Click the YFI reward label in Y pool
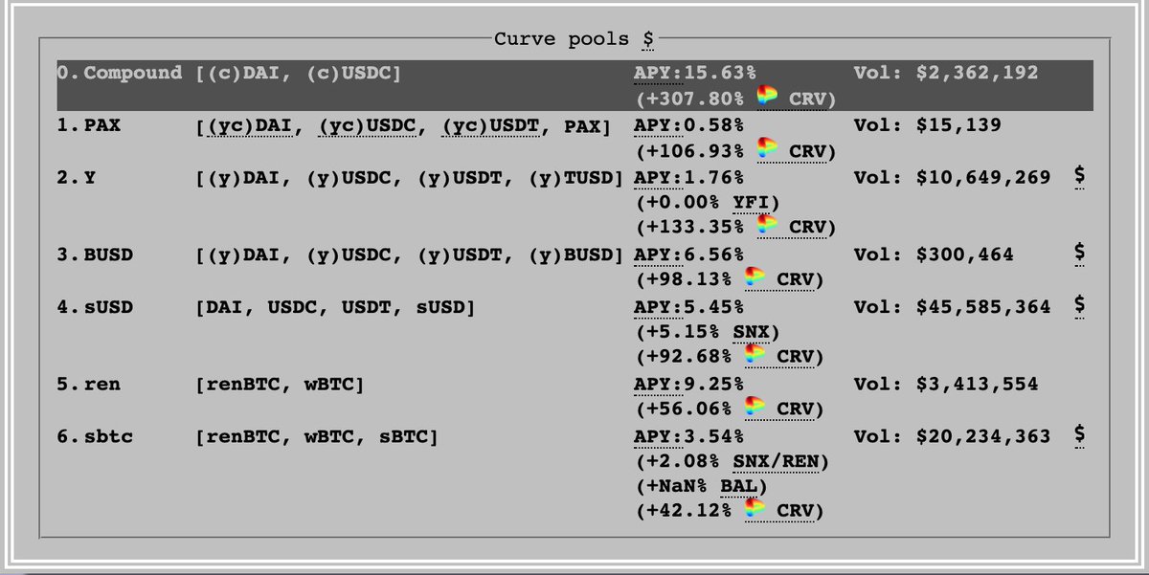This screenshot has width=1149, height=575. [751, 202]
